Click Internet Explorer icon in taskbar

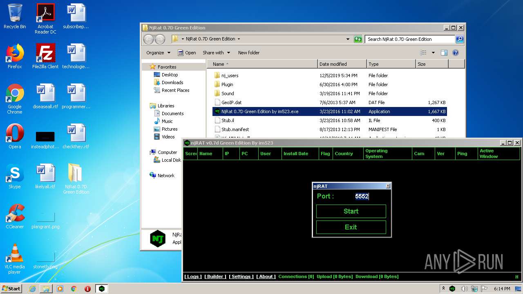pyautogui.click(x=32, y=289)
